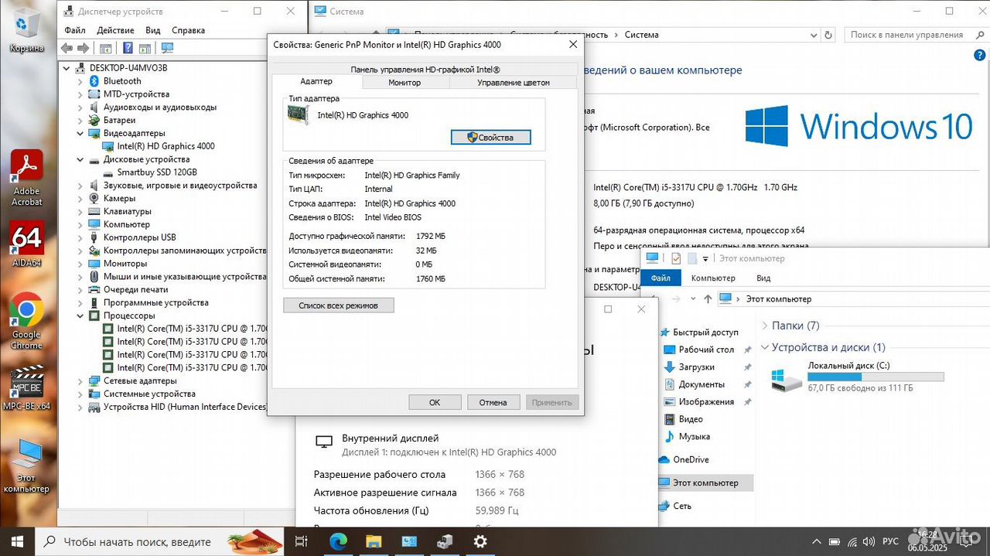This screenshot has height=556, width=990.
Task: Select the MPC-BE x64 desktop shortcut
Action: click(x=26, y=387)
